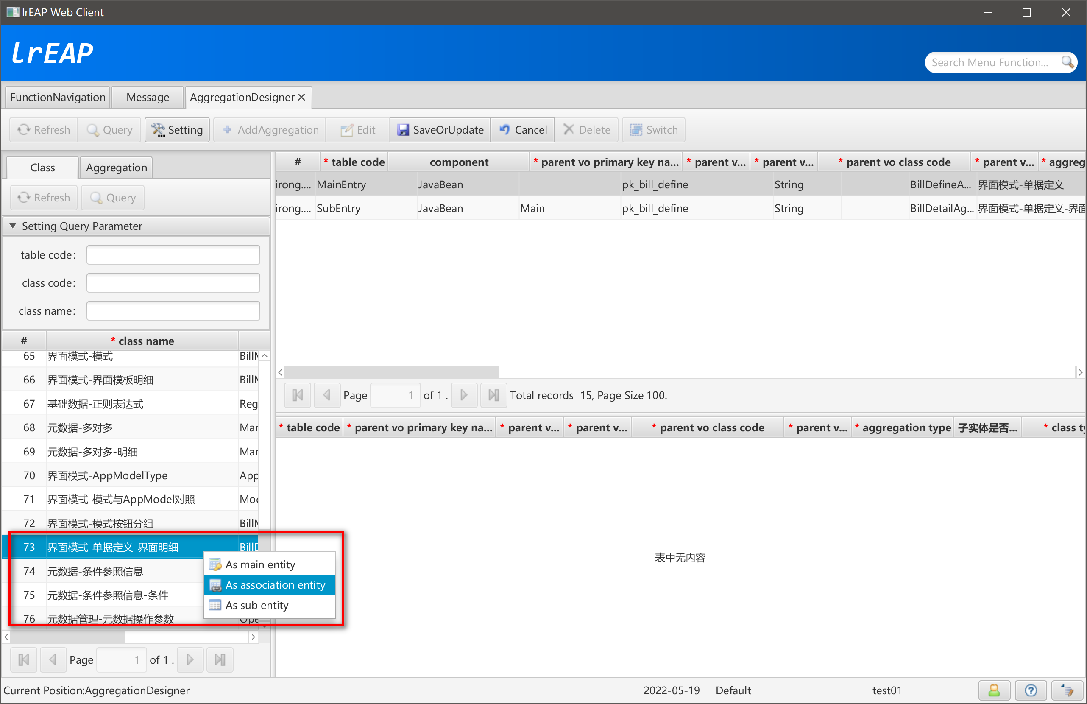Select the SubEntry row in aggregation table
Screen dimensions: 1087x704
[680, 208]
